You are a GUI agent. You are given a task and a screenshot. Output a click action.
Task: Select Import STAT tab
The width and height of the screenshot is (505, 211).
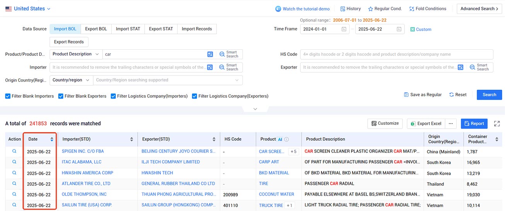(x=128, y=29)
